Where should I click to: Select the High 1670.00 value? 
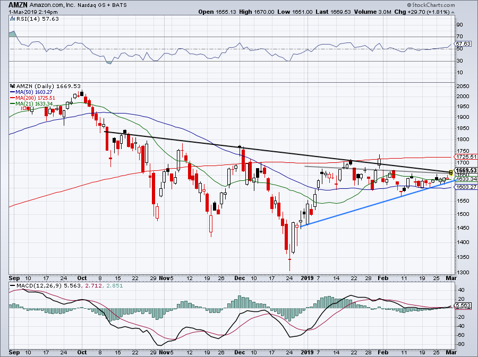pyautogui.click(x=257, y=12)
